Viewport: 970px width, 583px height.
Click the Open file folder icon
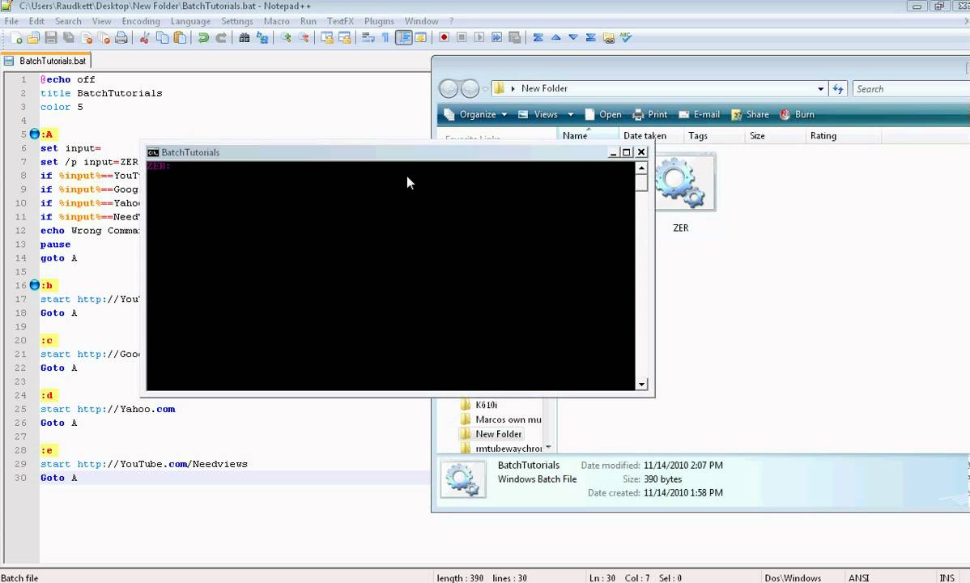coord(33,38)
